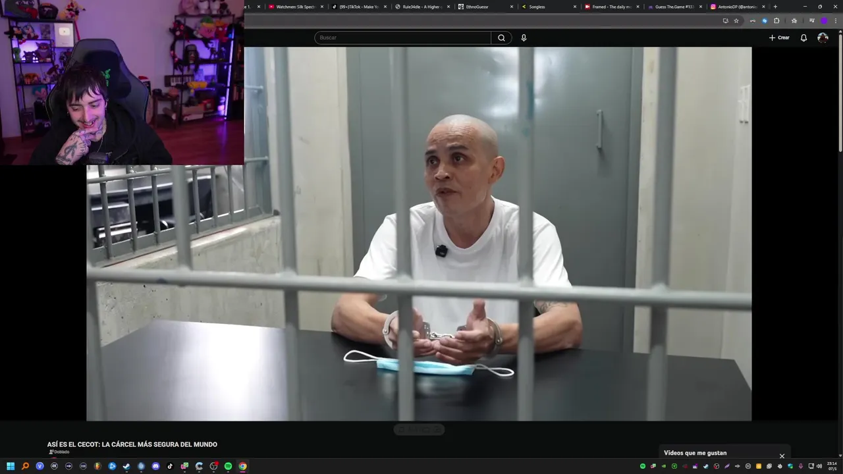Open Discord from the taskbar
Image resolution: width=843 pixels, height=474 pixels.
tap(155, 466)
